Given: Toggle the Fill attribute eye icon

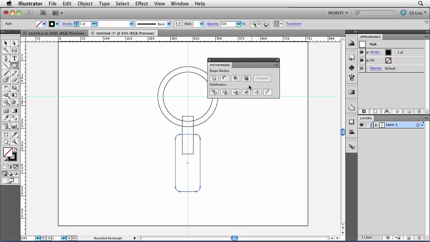Looking at the screenshot, I should [362, 60].
